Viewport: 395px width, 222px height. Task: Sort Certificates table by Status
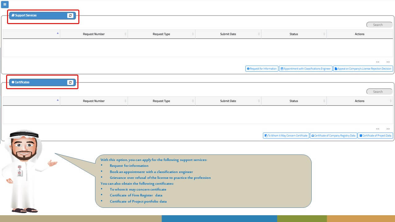coord(294,101)
